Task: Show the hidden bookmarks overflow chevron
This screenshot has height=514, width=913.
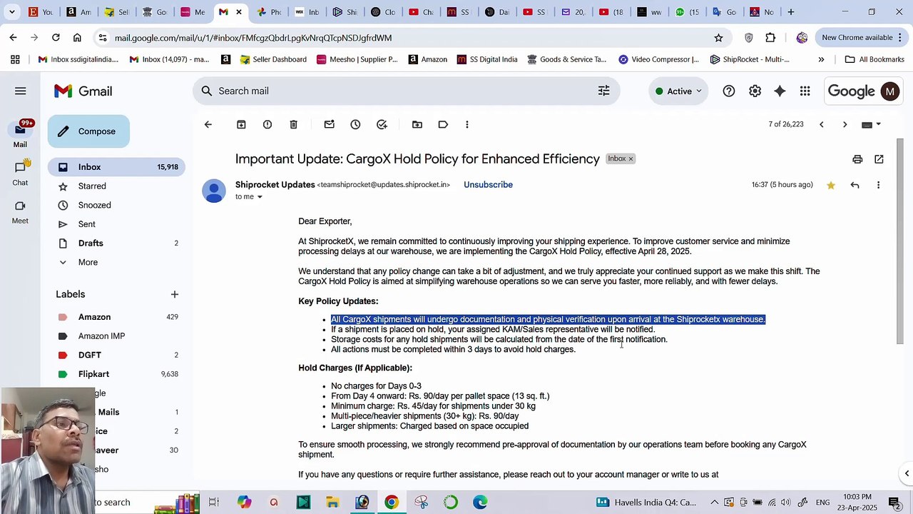Action: (x=821, y=59)
